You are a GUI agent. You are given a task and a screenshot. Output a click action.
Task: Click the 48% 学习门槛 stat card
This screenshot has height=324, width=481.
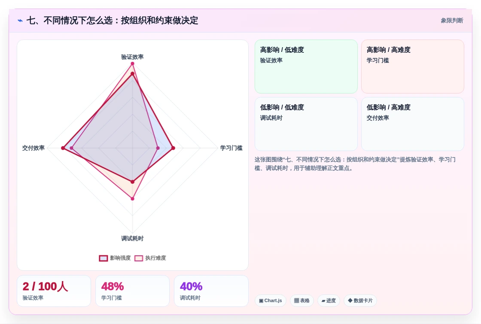point(133,291)
